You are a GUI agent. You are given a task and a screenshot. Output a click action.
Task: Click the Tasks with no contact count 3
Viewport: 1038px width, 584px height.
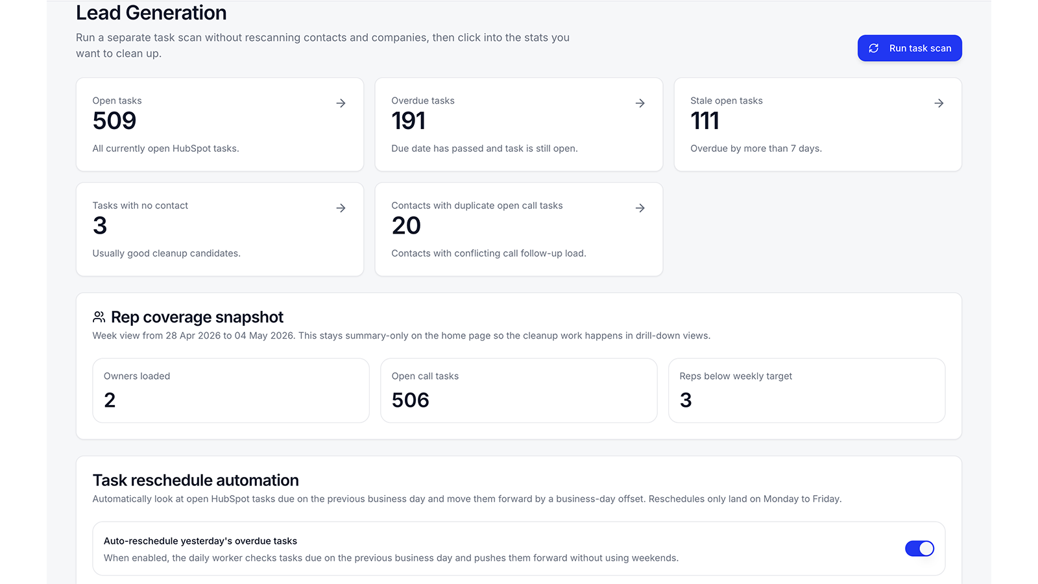coord(100,226)
